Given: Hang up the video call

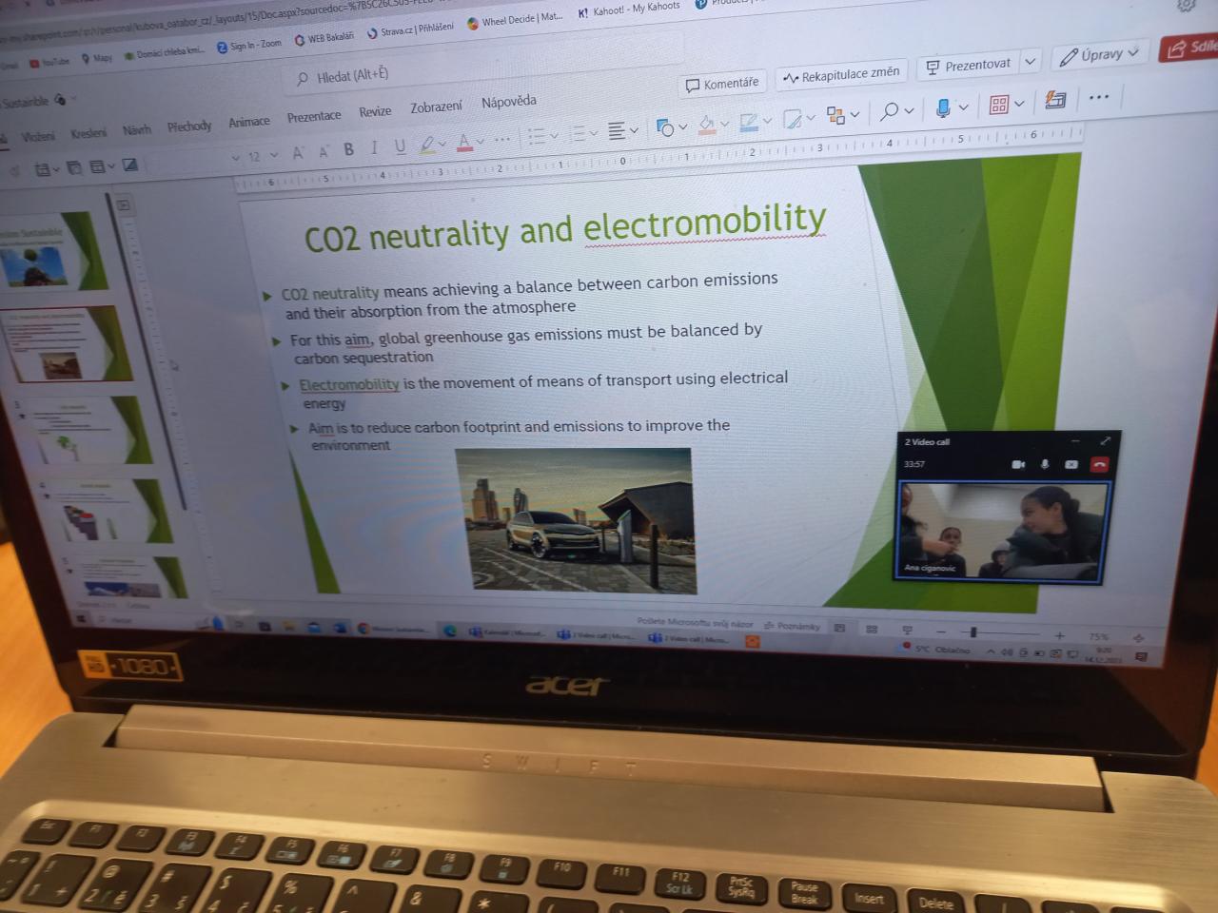Looking at the screenshot, I should point(1099,464).
